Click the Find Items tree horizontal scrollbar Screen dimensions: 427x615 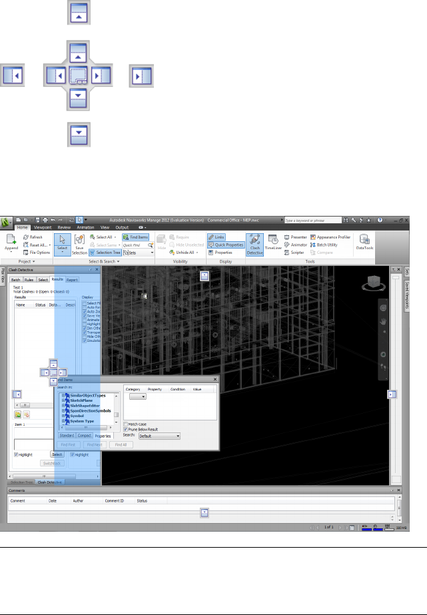point(86,428)
